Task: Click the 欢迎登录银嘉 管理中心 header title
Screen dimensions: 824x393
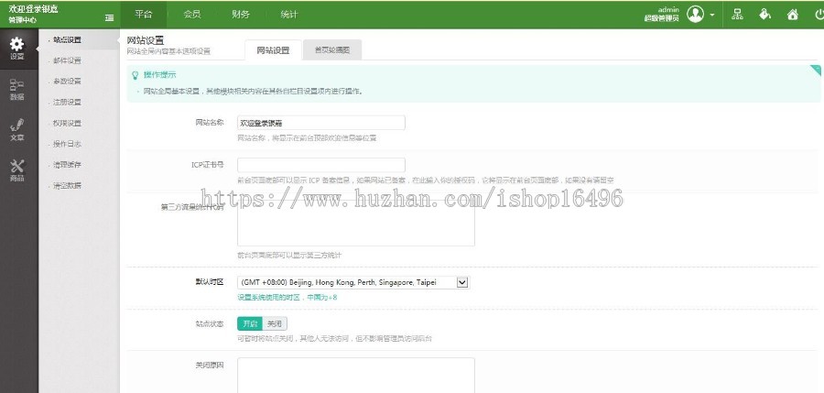Action: coord(34,15)
